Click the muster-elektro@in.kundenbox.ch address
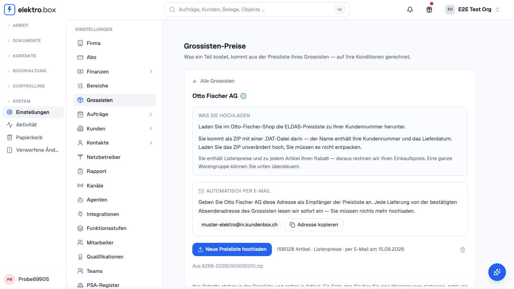The image size is (514, 289). pos(240,225)
